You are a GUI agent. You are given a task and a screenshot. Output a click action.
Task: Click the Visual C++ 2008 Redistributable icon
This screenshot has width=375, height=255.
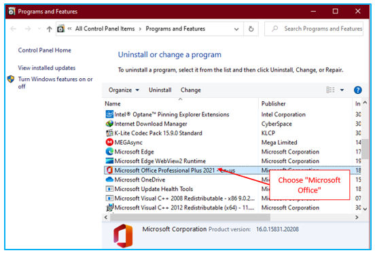coord(109,199)
